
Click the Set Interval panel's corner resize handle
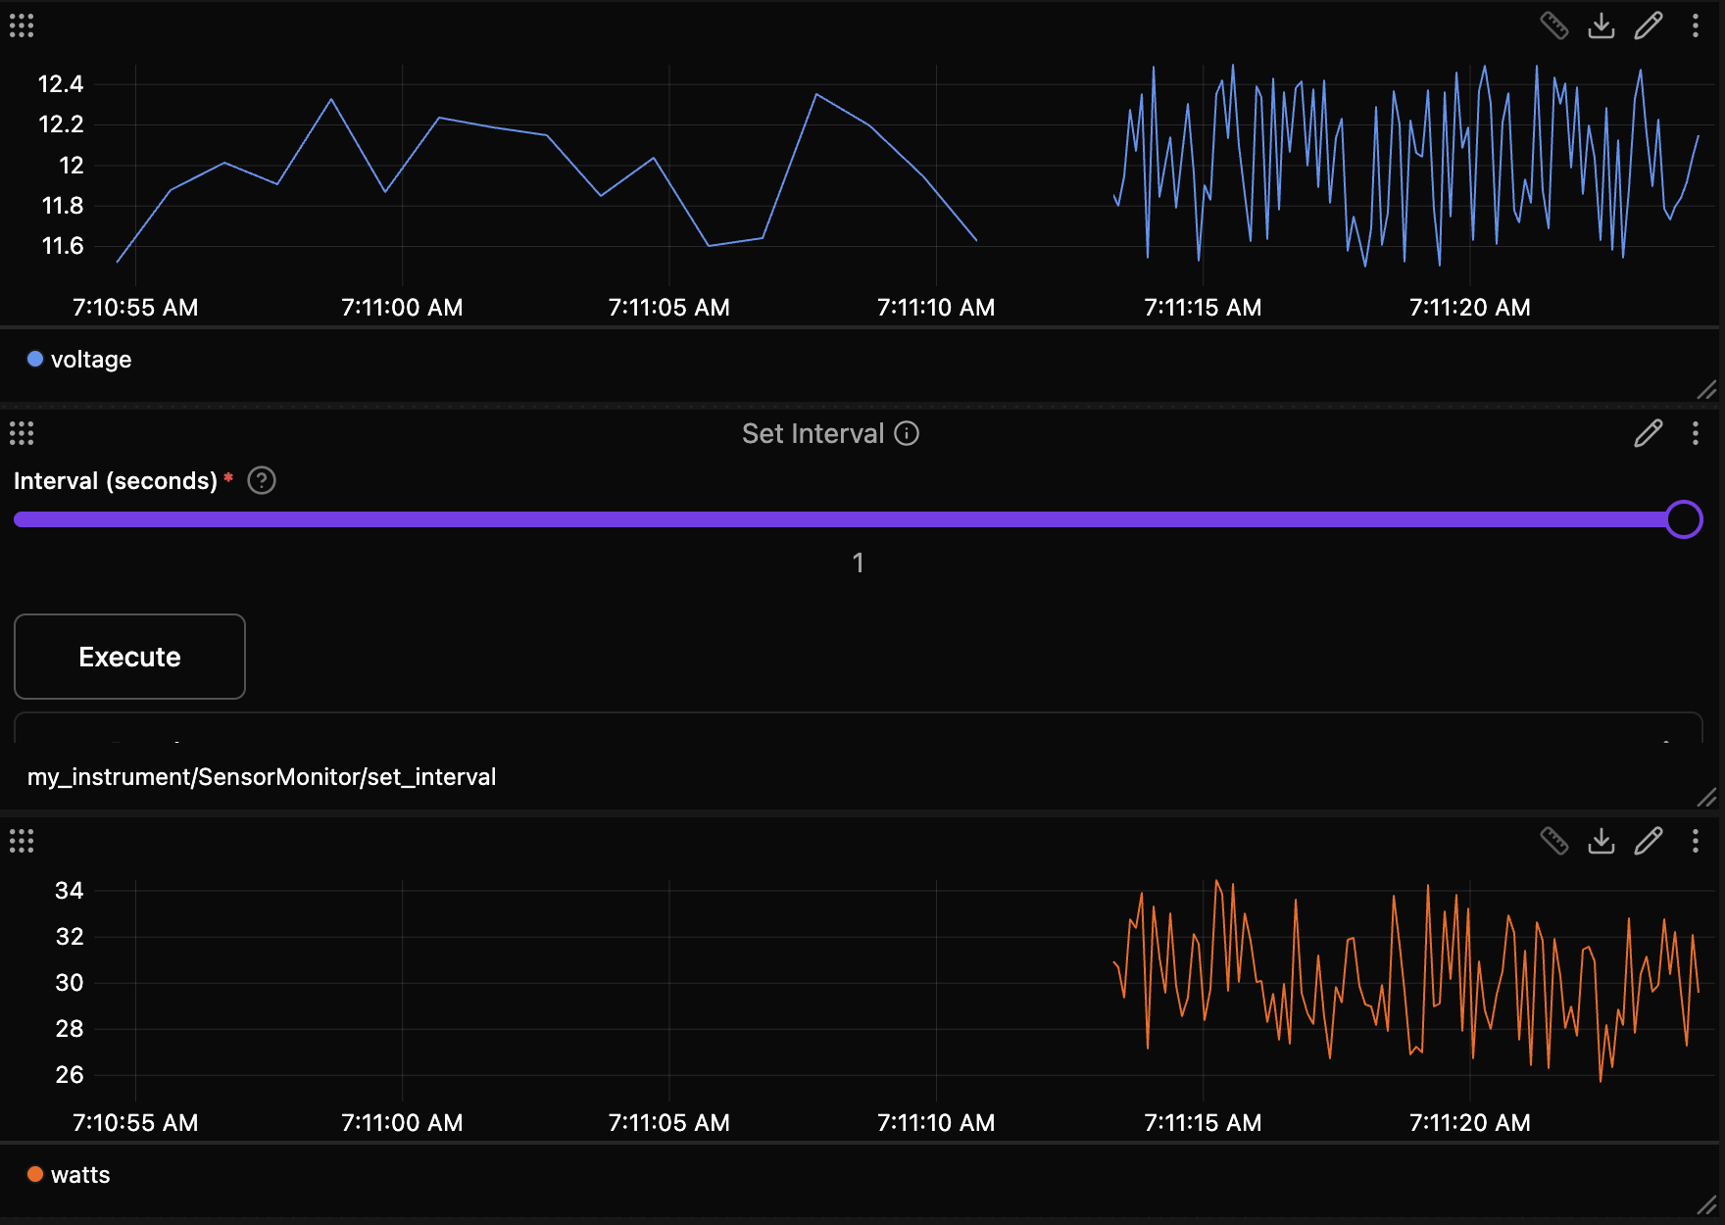click(x=1706, y=797)
